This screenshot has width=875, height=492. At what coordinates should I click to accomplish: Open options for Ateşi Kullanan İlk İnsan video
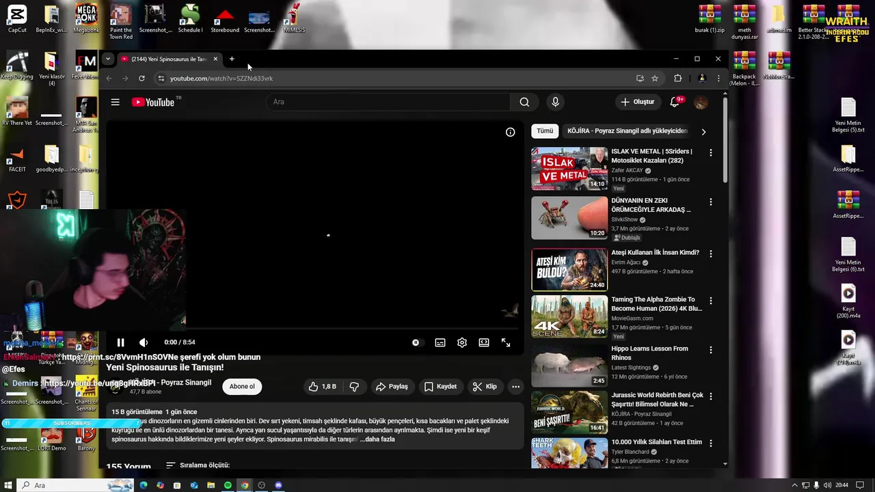pos(711,254)
